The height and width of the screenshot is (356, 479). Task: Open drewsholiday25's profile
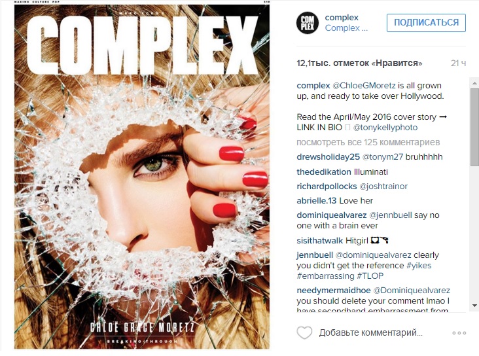tap(328, 157)
